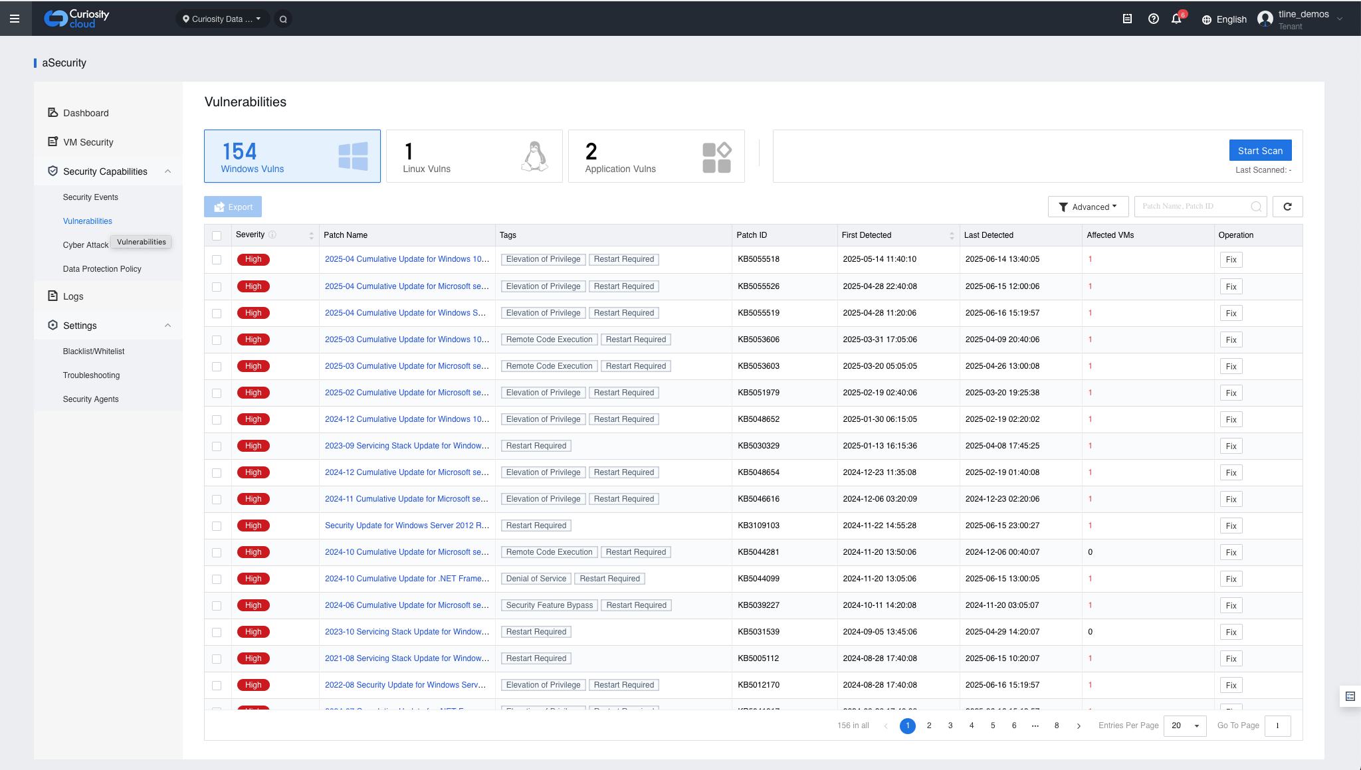This screenshot has height=770, width=1361.
Task: Click the Export button
Action: (x=233, y=207)
